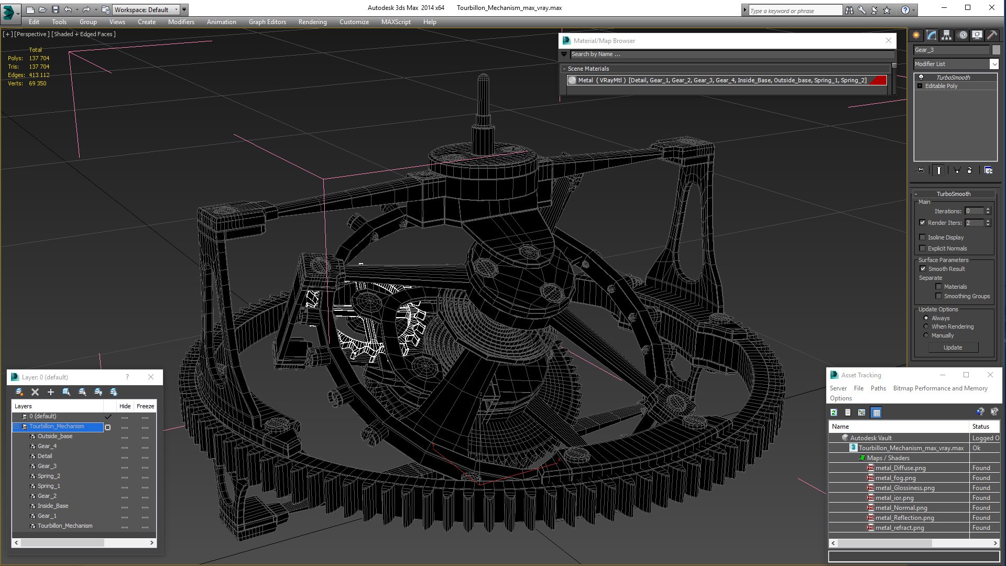Refresh the Asset Tracking list
The width and height of the screenshot is (1006, 566).
[x=834, y=412]
